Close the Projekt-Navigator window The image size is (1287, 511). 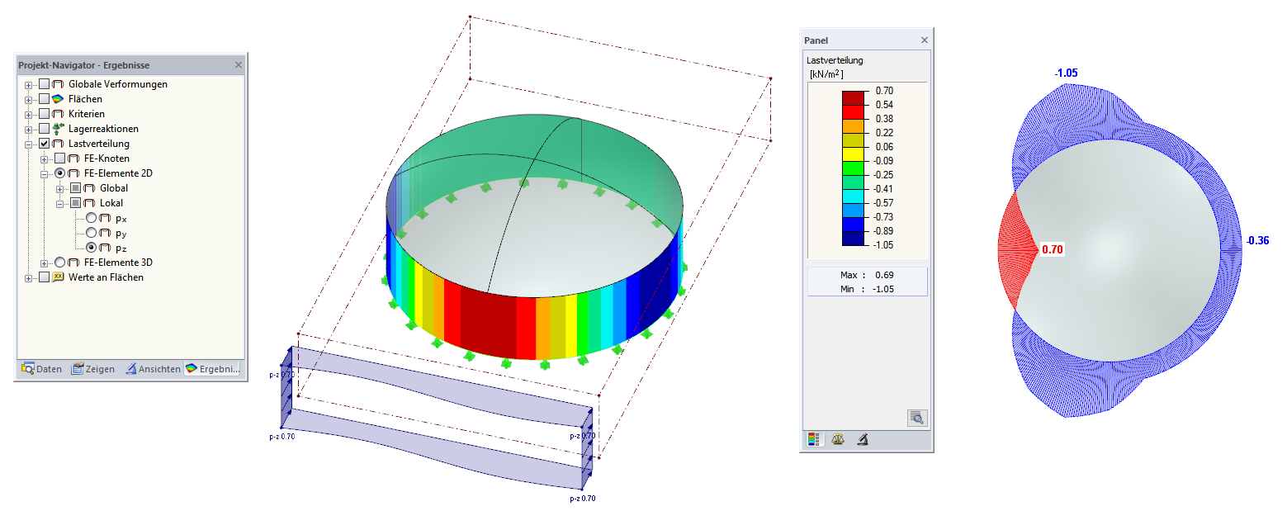[x=239, y=64]
